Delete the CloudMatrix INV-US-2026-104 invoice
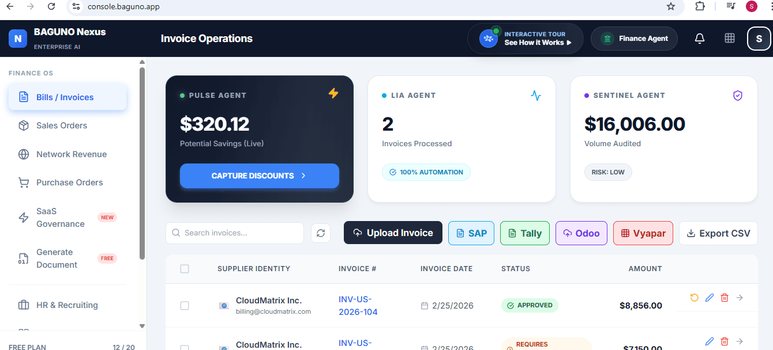The height and width of the screenshot is (350, 773). (725, 298)
